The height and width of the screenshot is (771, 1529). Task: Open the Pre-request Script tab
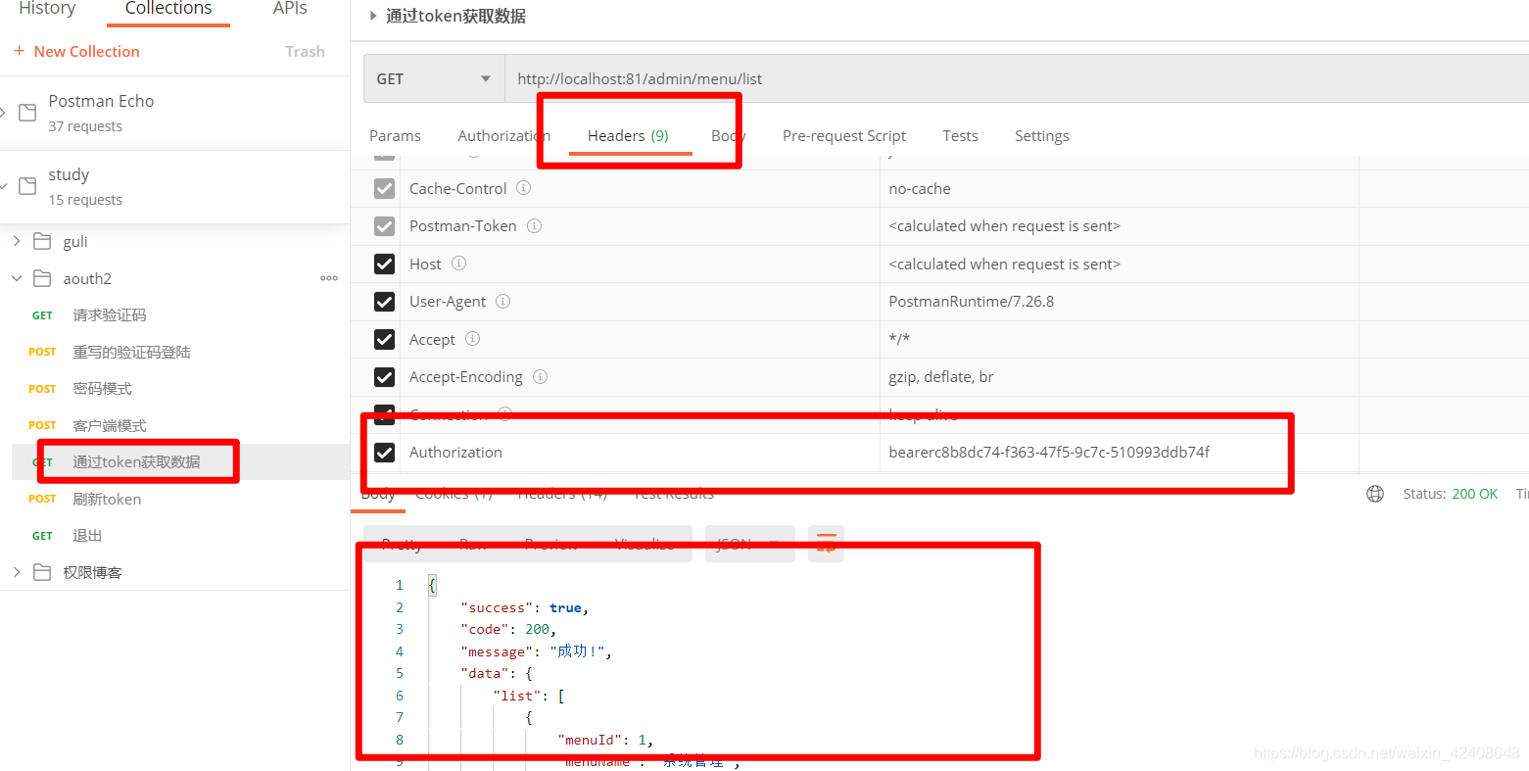coord(844,135)
